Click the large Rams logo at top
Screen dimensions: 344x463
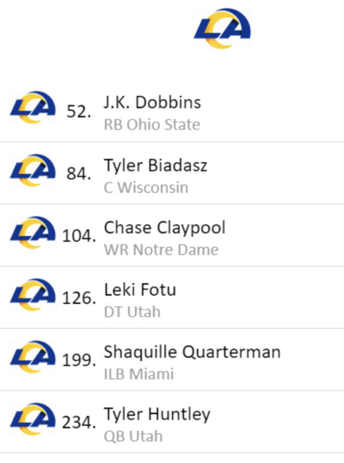(222, 28)
